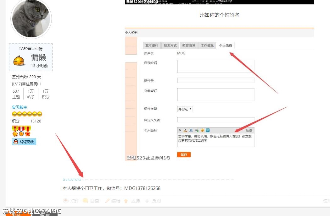The image size is (330, 216).
Task: Open the 工作情况 tab in the profile screenshot
Action: pyautogui.click(x=207, y=46)
